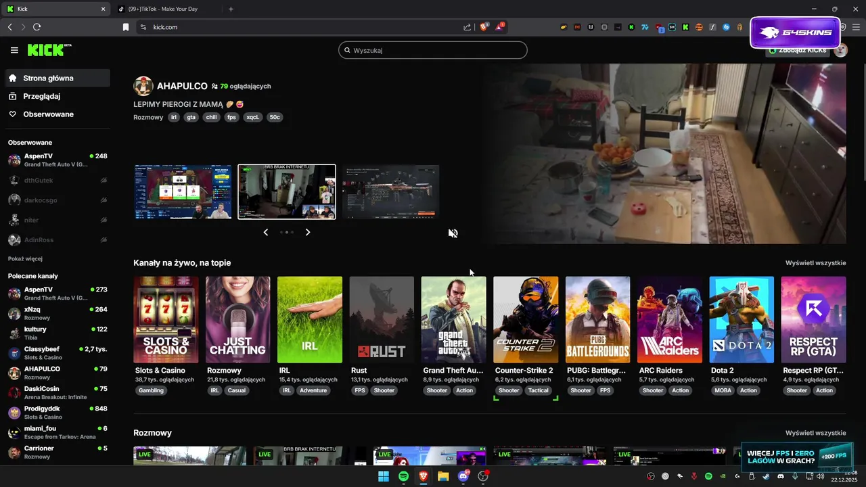This screenshot has width=866, height=487.
Task: Click Wyświetl wszystkie for Rozmowy section
Action: [x=815, y=433]
